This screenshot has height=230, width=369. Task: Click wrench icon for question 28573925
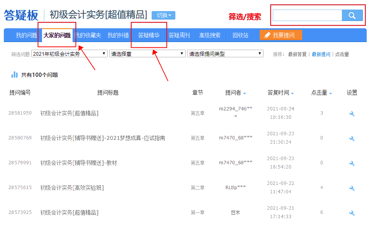click(x=352, y=213)
